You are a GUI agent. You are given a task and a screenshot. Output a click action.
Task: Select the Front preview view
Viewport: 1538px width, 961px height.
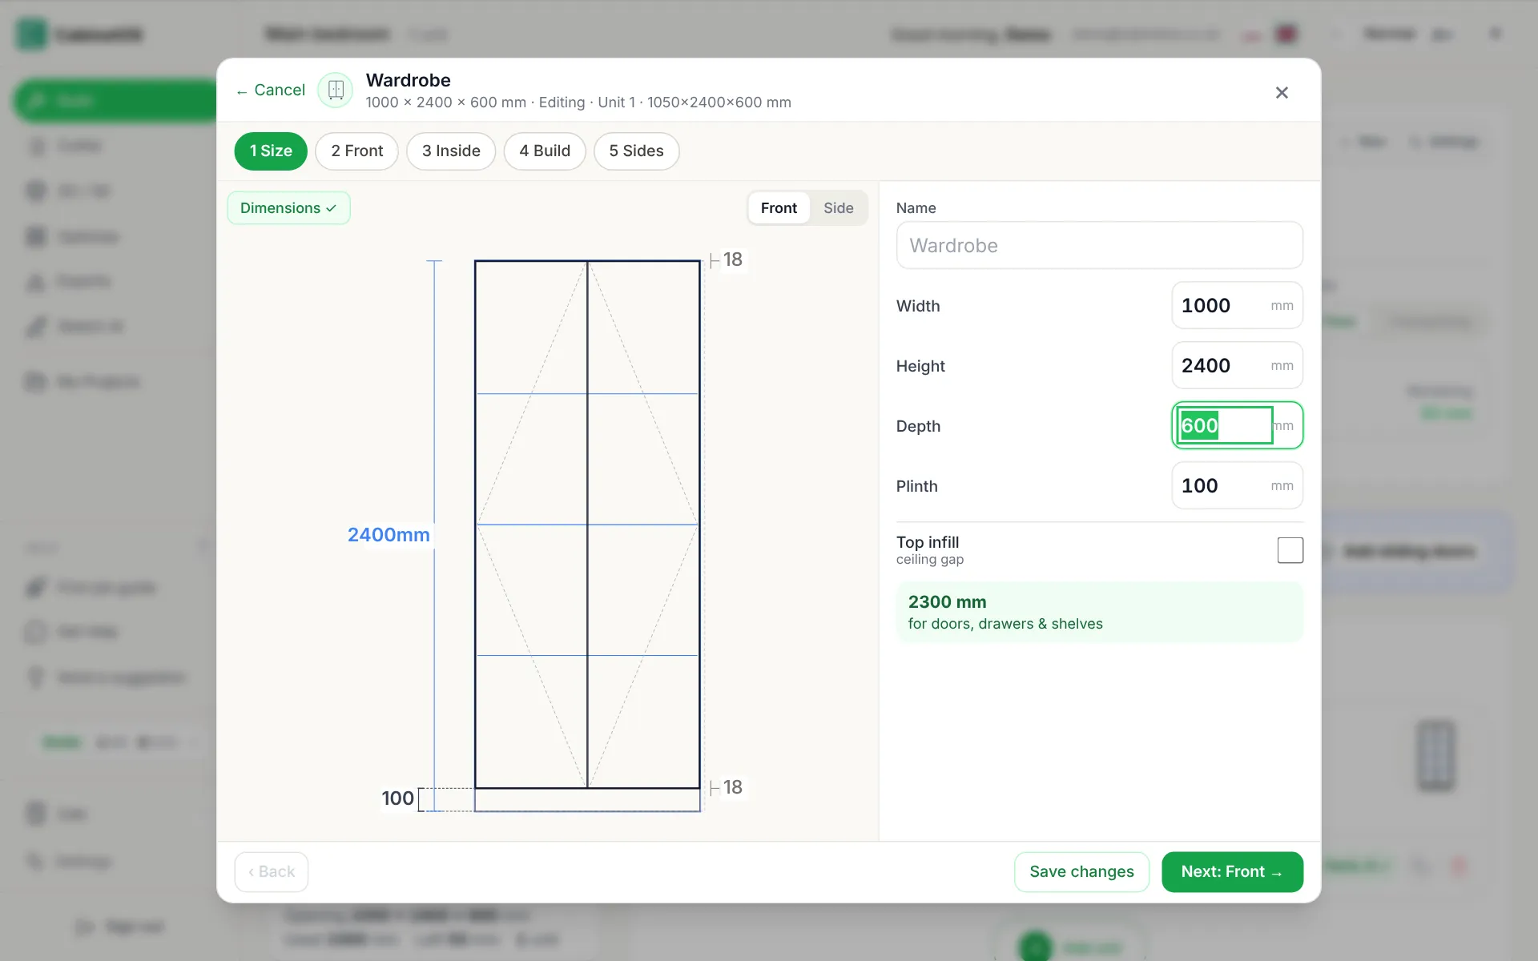tap(779, 208)
